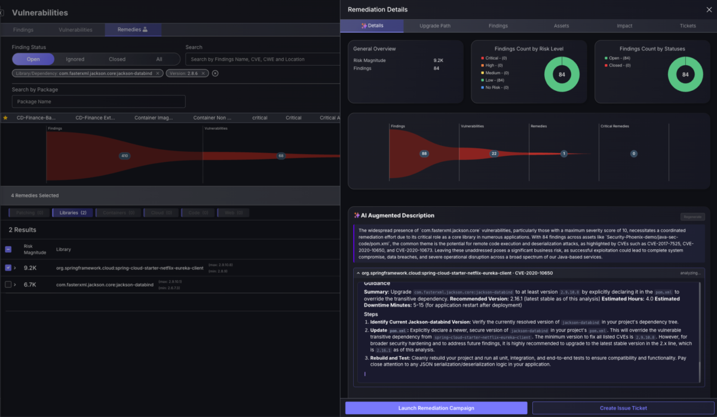
Task: Filter by Cloud (0) category
Action: tap(160, 213)
